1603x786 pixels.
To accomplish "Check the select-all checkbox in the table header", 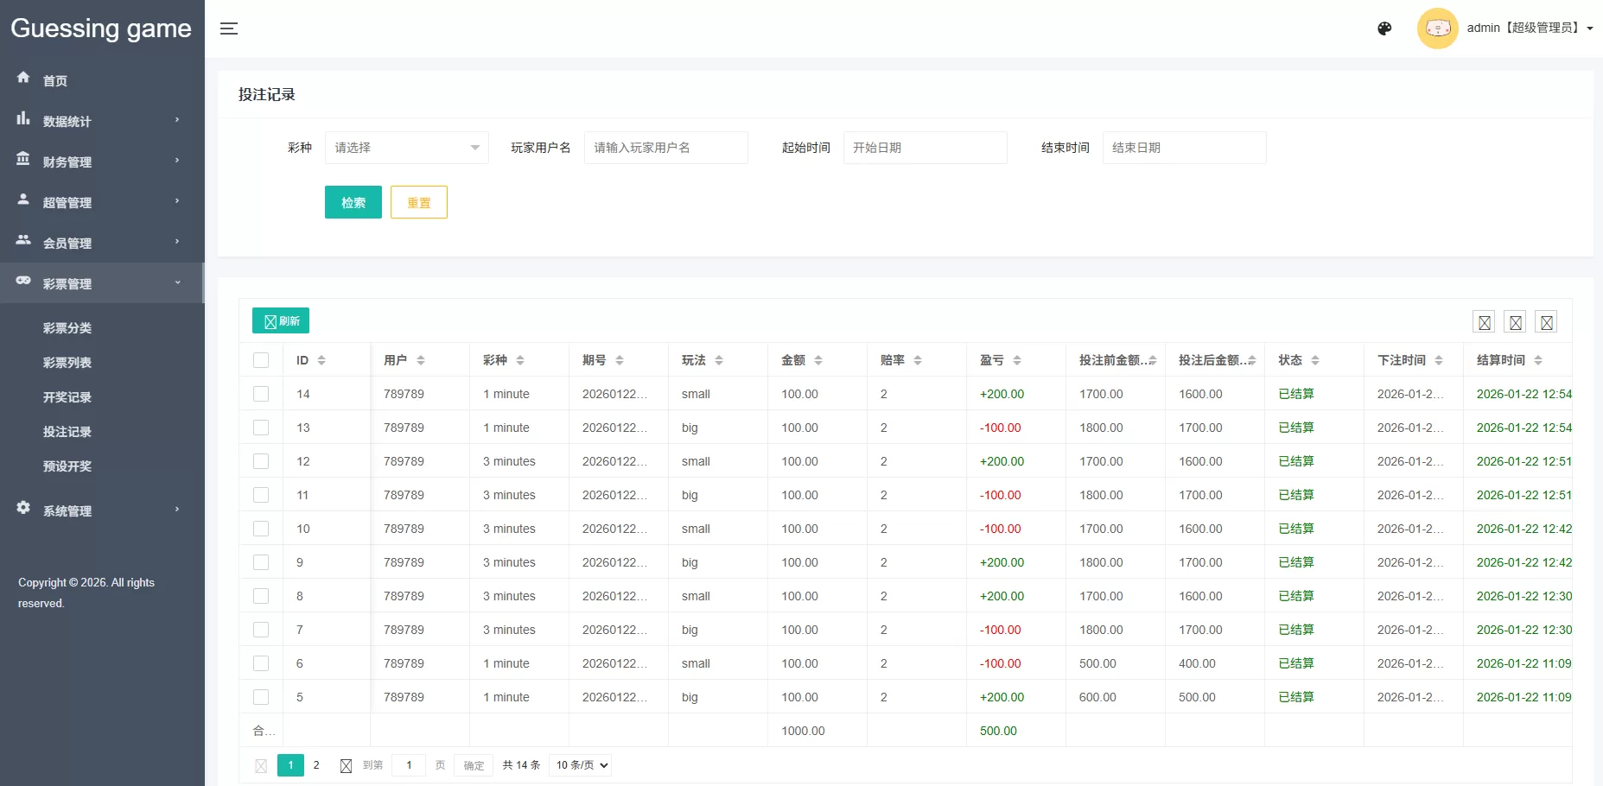I will pyautogui.click(x=261, y=360).
